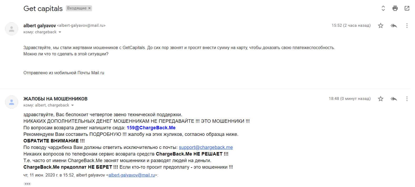
Task: Click the Входящие inbox label
Action: coord(77,8)
